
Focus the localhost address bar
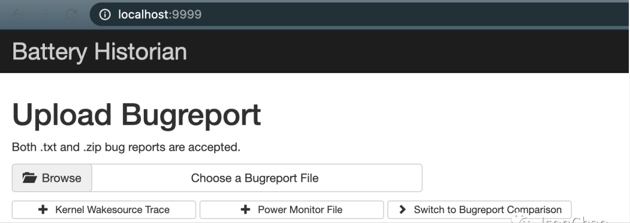[x=360, y=15]
